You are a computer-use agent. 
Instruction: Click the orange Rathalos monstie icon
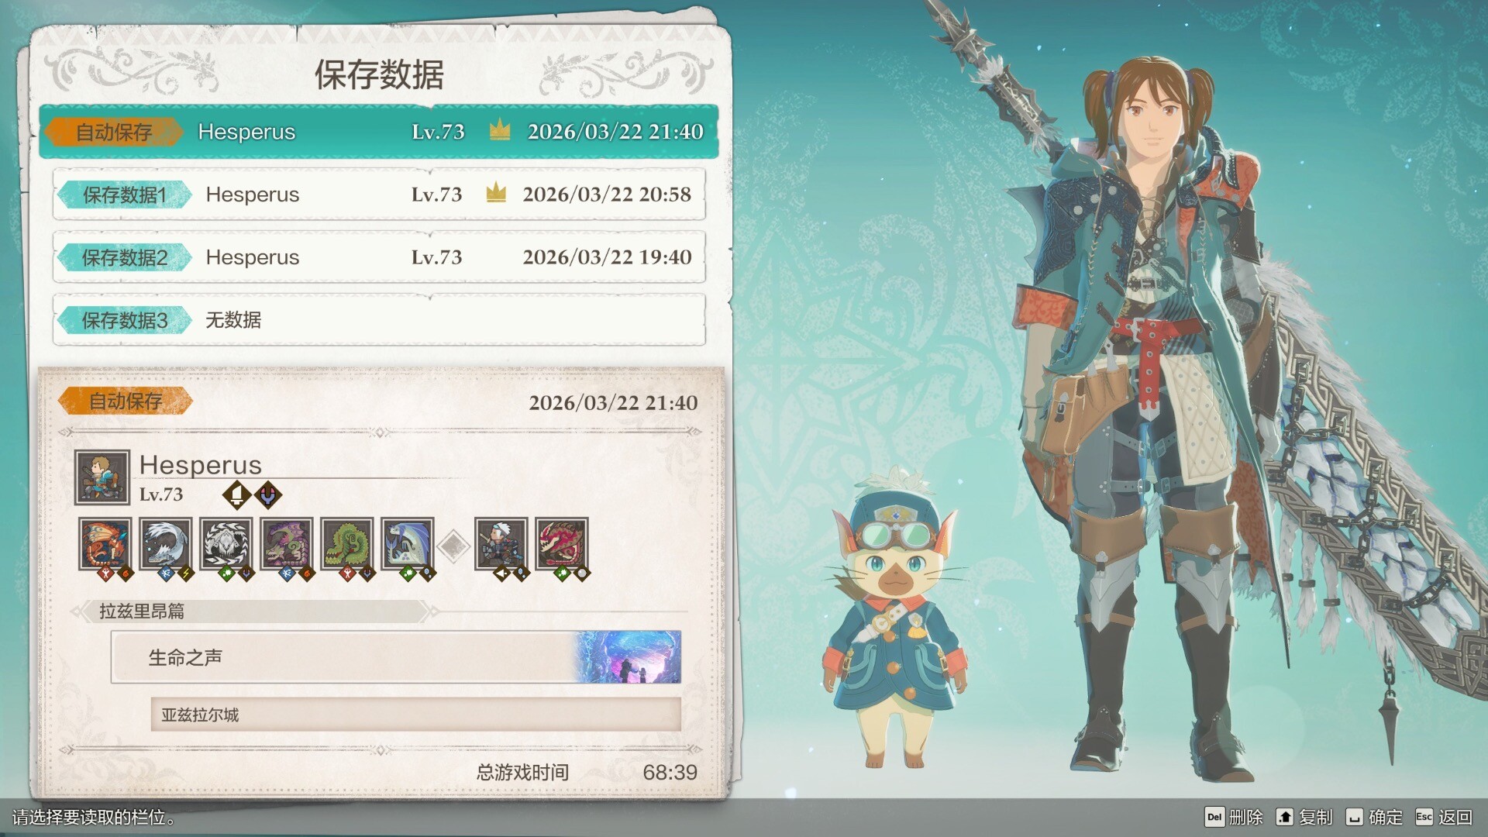coord(105,544)
